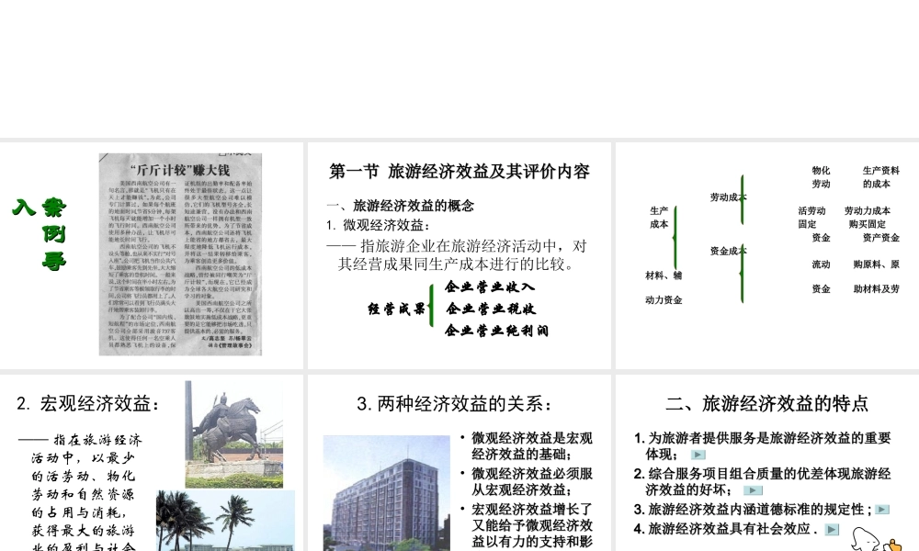Click the "企业营业纯利润" text line
The height and width of the screenshot is (551, 919).
[x=496, y=332]
